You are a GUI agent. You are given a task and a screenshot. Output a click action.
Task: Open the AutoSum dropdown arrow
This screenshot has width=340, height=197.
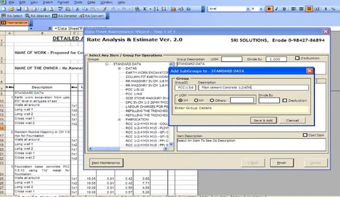pos(150,9)
